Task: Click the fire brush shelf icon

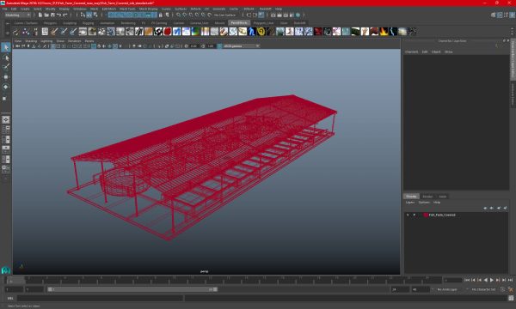Action: 384,32
